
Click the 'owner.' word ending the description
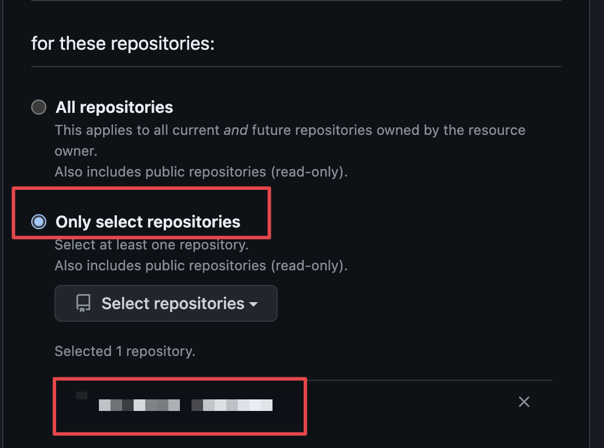pos(76,151)
